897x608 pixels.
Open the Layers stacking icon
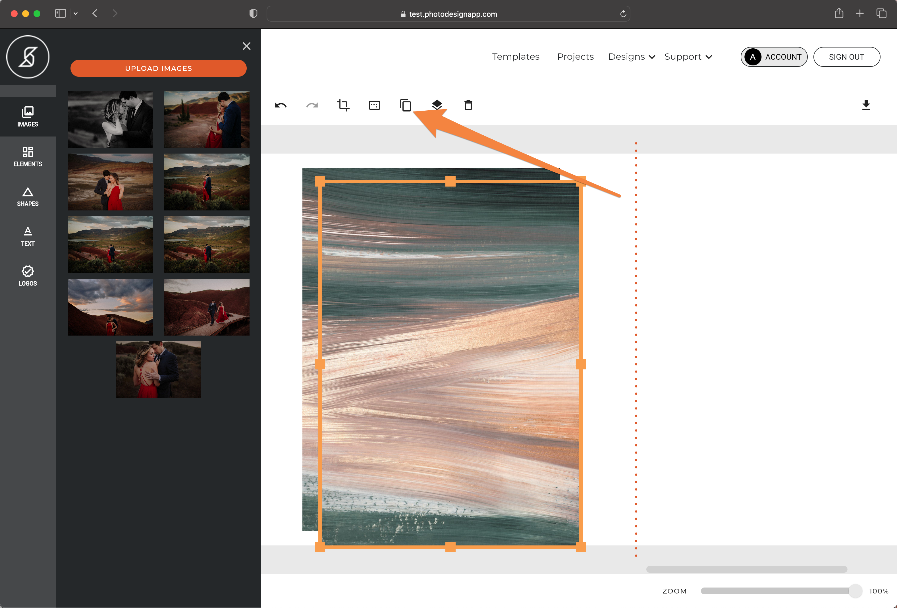click(x=437, y=105)
